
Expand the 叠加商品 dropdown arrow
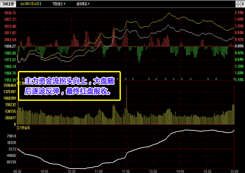tap(89, 4)
